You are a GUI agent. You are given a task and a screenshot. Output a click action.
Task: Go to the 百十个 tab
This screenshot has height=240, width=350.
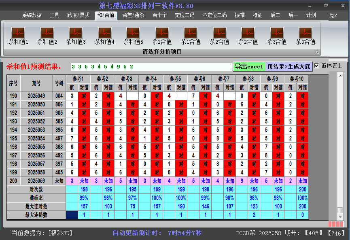(x=159, y=15)
